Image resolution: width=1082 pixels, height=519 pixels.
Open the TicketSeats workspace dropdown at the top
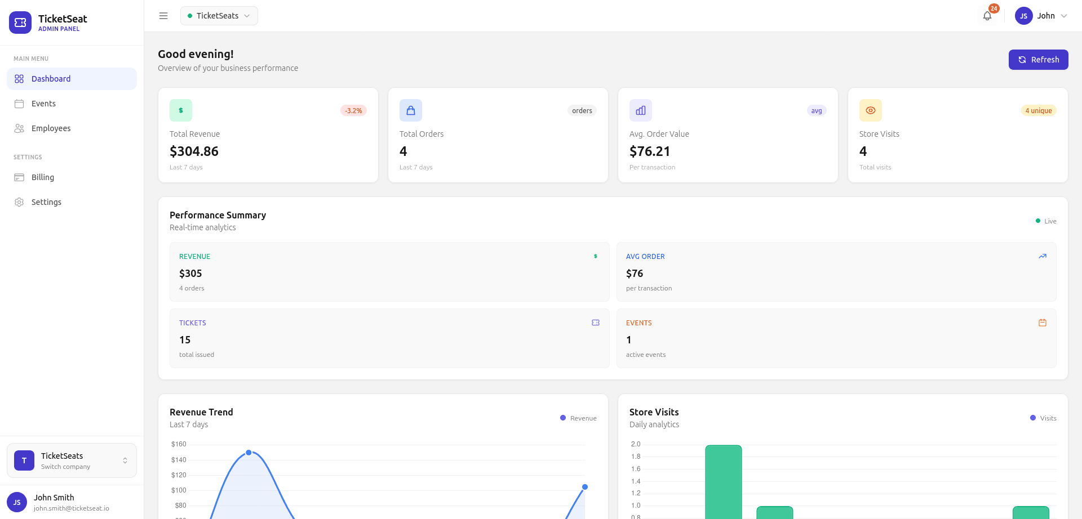219,16
